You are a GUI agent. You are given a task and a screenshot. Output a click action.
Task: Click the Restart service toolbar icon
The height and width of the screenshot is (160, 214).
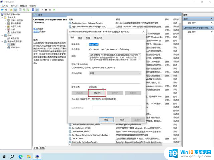coord(53,10)
